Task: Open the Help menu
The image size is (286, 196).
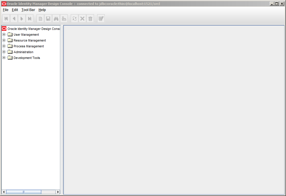Action: click(x=42, y=10)
